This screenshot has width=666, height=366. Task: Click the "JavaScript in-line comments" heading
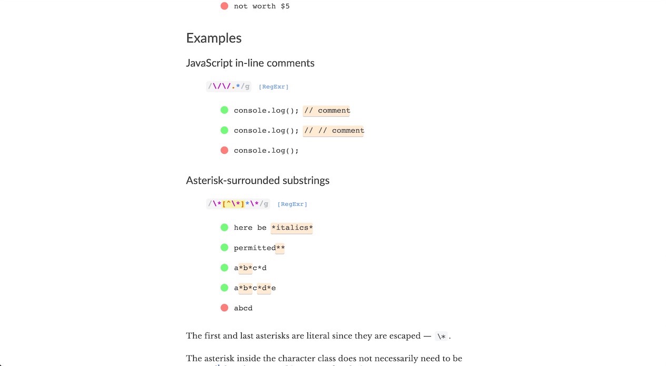pyautogui.click(x=250, y=63)
